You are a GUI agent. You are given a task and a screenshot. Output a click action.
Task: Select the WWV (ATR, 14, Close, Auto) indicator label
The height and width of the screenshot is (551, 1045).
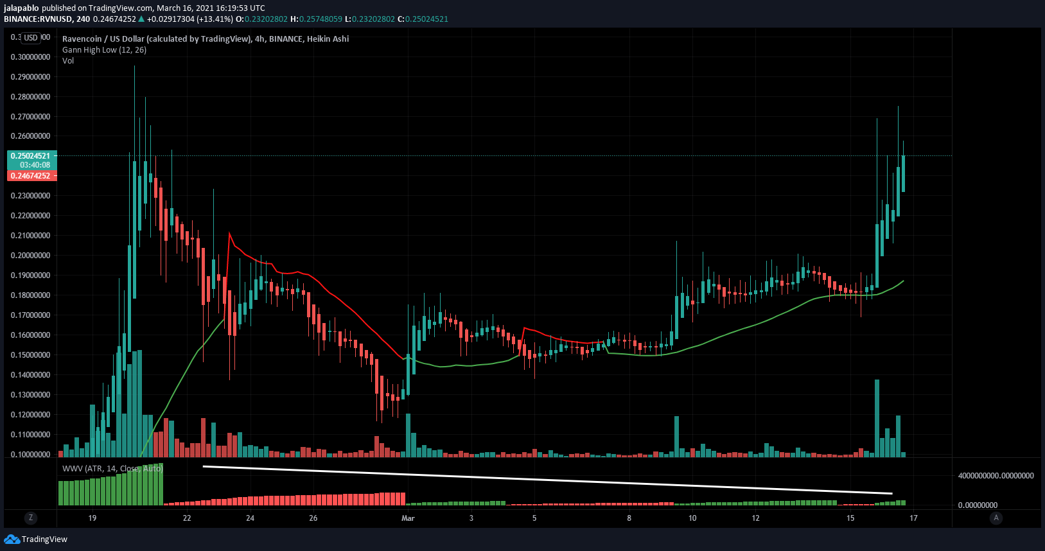(x=112, y=469)
